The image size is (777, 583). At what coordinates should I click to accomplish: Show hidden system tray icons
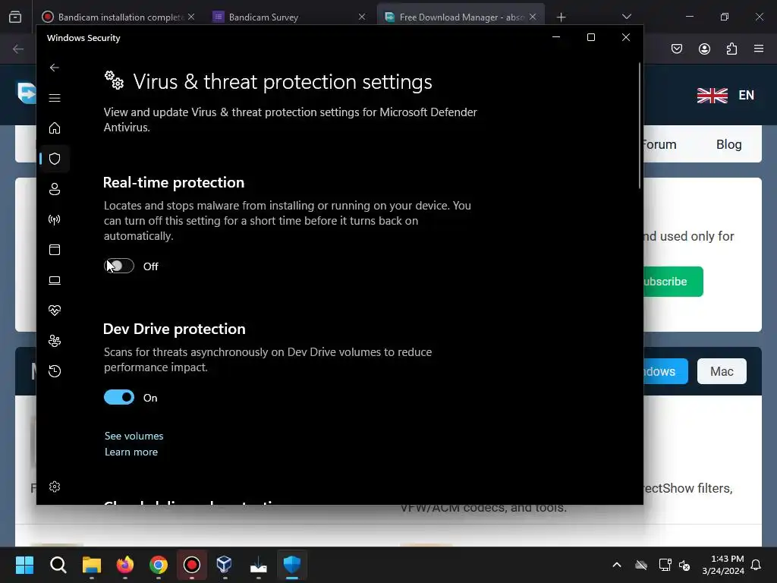[617, 565]
